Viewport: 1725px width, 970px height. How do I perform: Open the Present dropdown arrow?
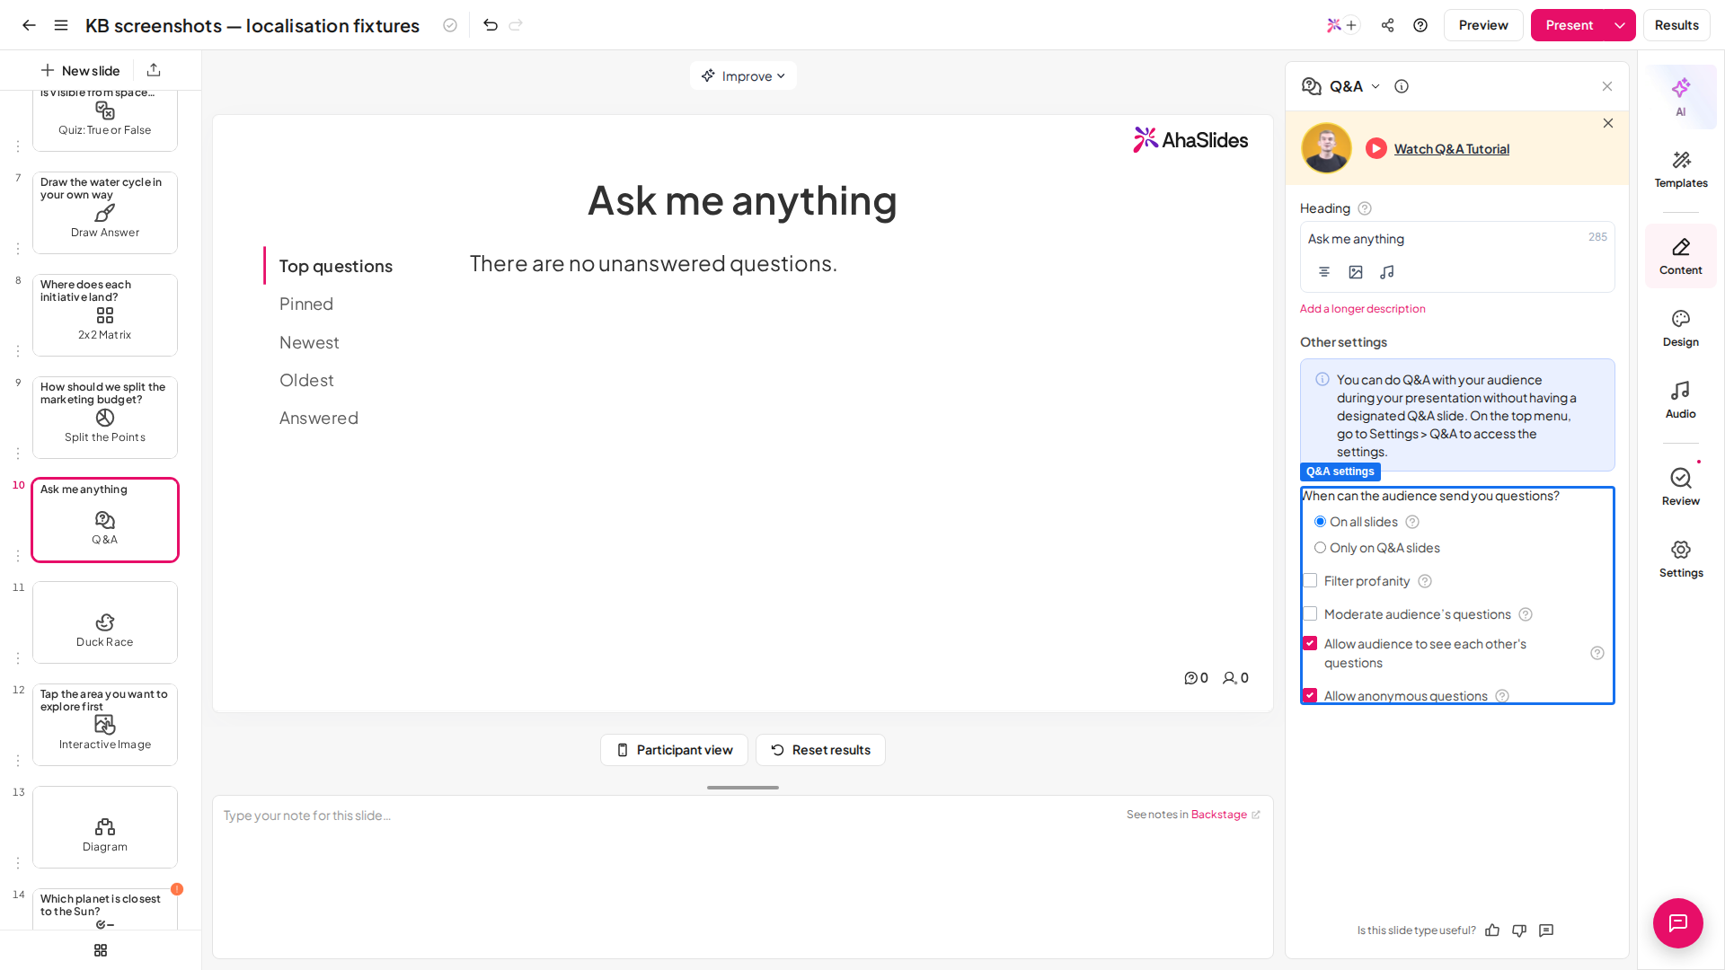tap(1620, 25)
